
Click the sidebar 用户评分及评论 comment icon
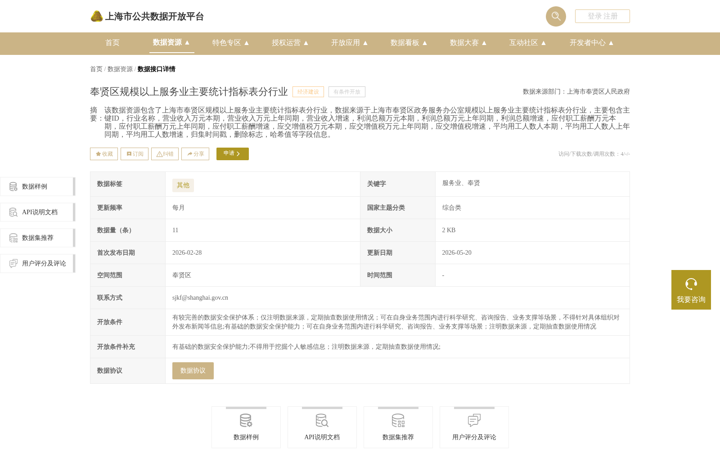click(x=13, y=264)
